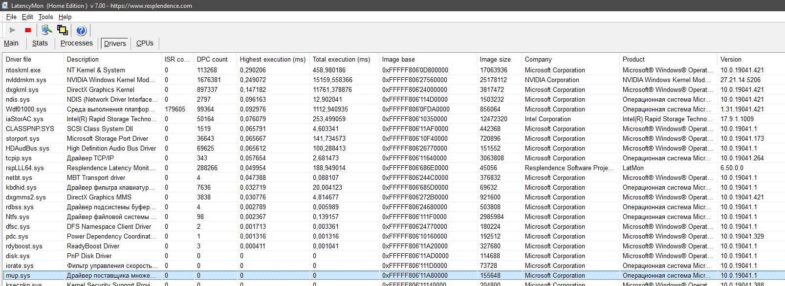Screen dimensions: 785x286
Task: Sort by Image base column header
Action: pyautogui.click(x=428, y=59)
